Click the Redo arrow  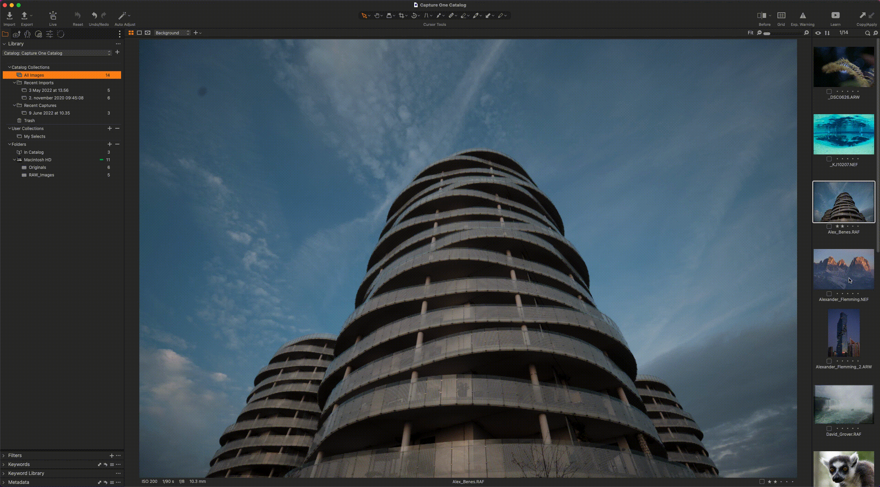(x=104, y=15)
